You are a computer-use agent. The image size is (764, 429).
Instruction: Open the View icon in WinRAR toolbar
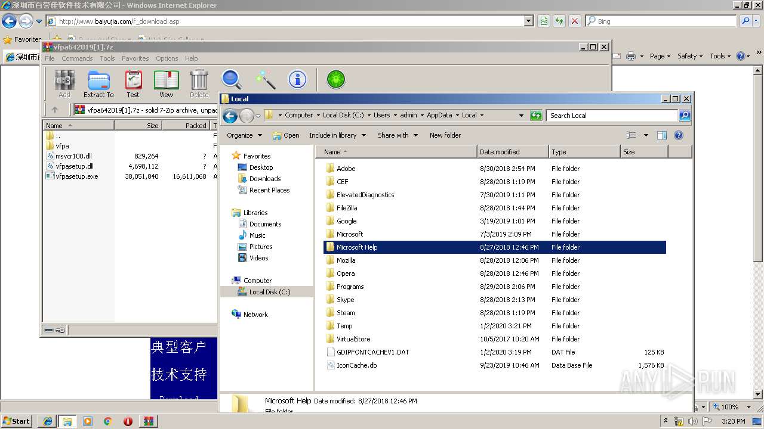[166, 83]
